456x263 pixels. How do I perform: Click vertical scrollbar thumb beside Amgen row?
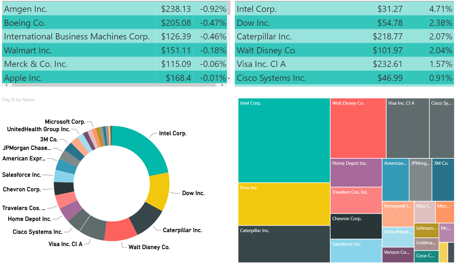[229, 7]
